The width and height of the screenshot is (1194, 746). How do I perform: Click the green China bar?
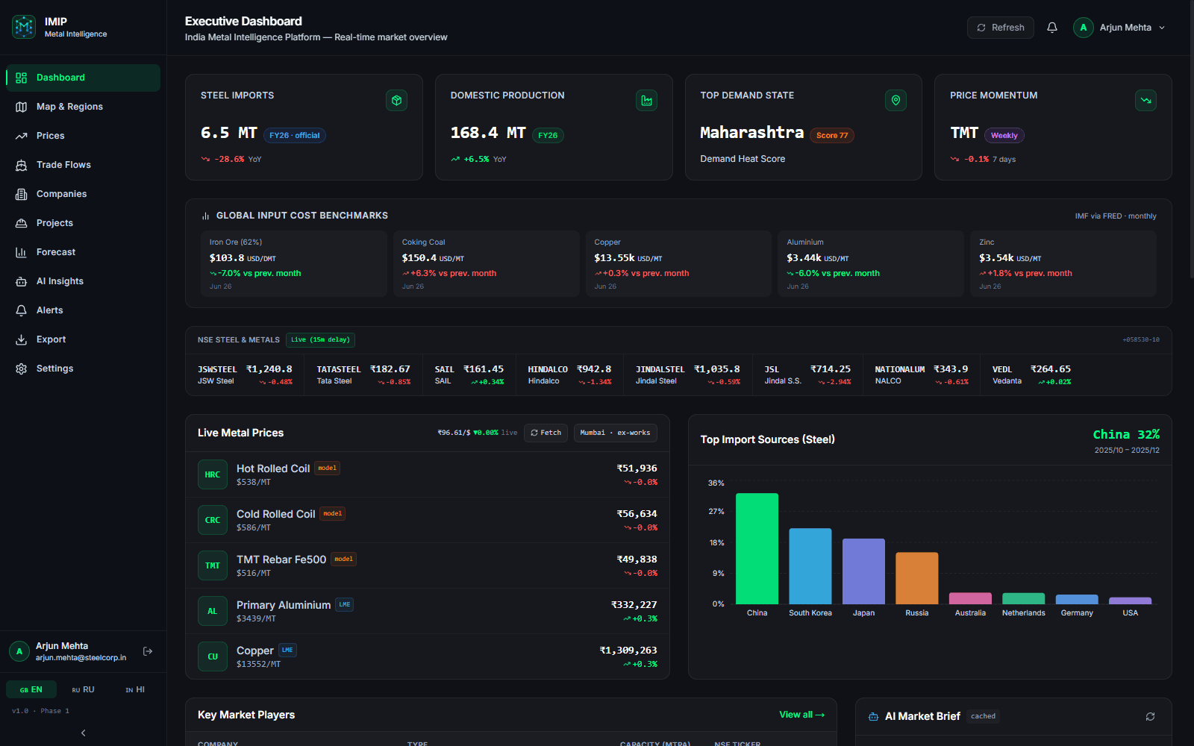(757, 548)
